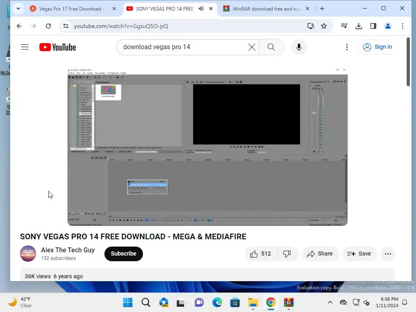Open the notifications bell
This screenshot has height=312, width=416.
click(405, 302)
